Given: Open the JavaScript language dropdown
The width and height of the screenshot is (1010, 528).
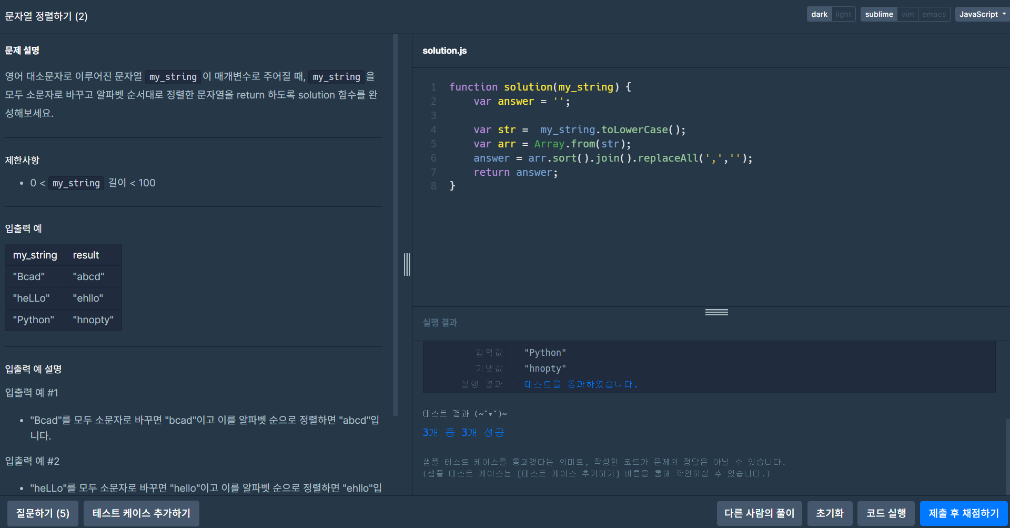Looking at the screenshot, I should pos(982,14).
